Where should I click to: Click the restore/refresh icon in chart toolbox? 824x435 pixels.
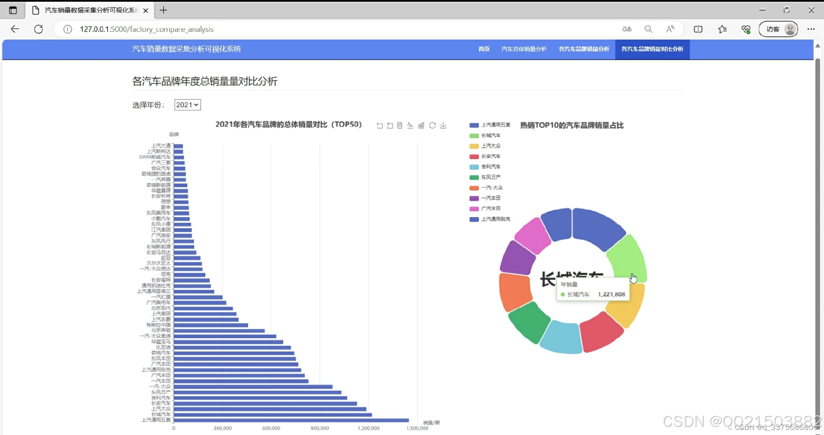coord(432,125)
